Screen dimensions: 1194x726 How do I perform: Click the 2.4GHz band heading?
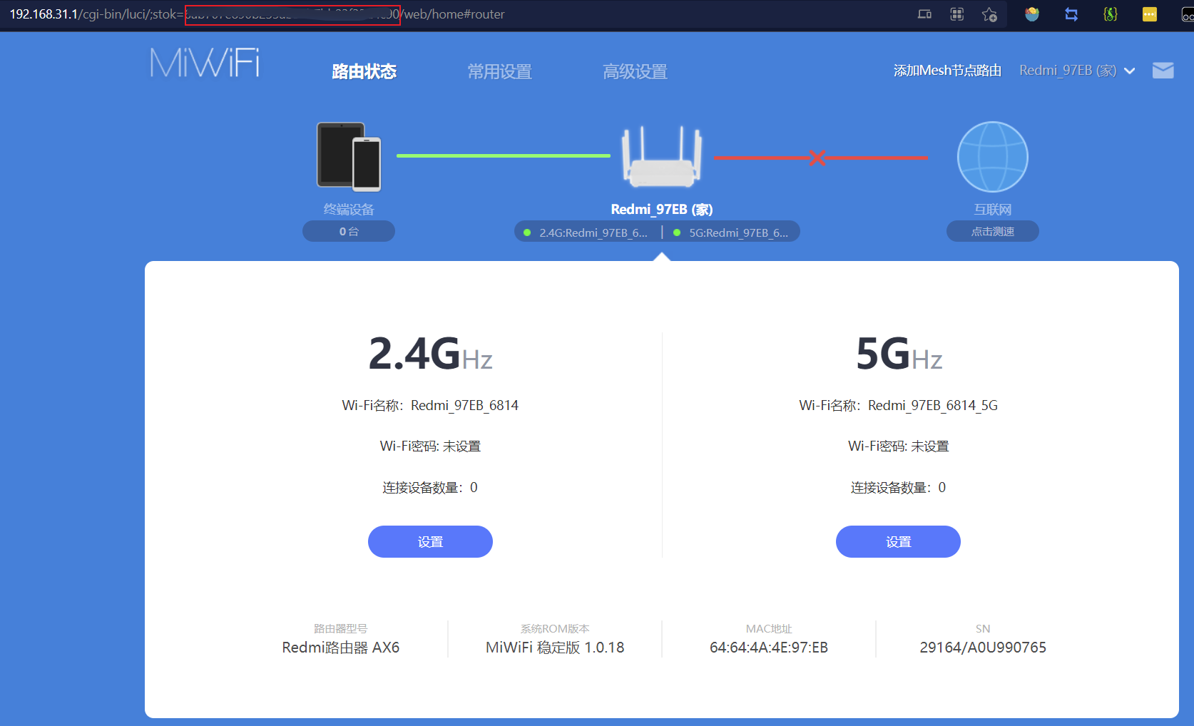tap(430, 354)
